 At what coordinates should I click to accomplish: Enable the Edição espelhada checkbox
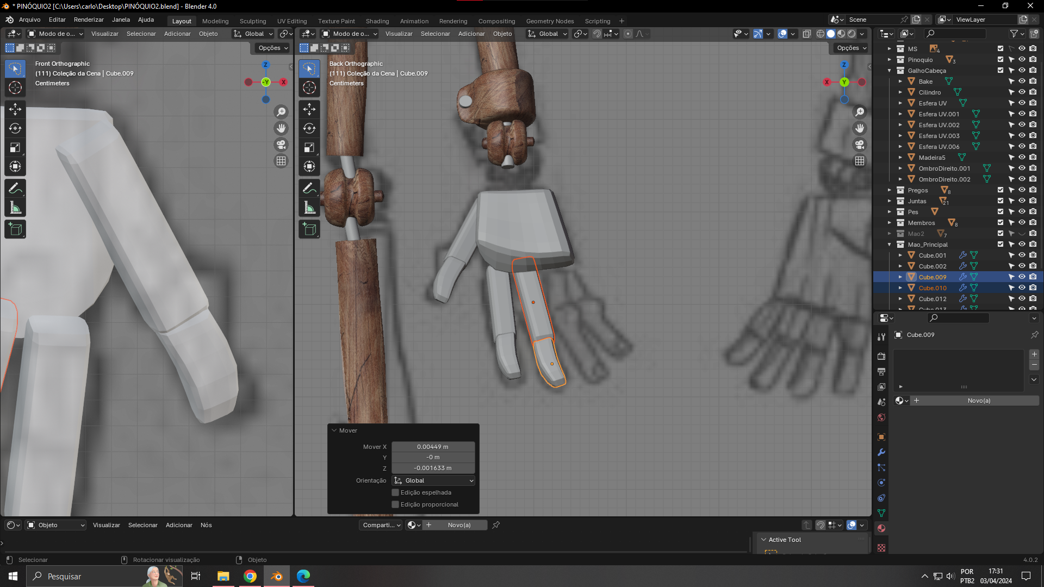395,492
